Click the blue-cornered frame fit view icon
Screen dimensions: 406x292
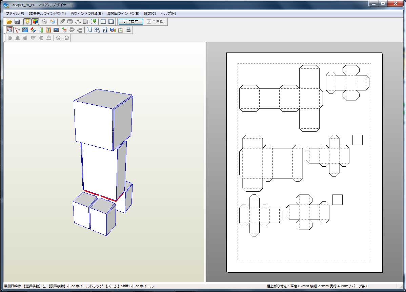click(x=89, y=30)
